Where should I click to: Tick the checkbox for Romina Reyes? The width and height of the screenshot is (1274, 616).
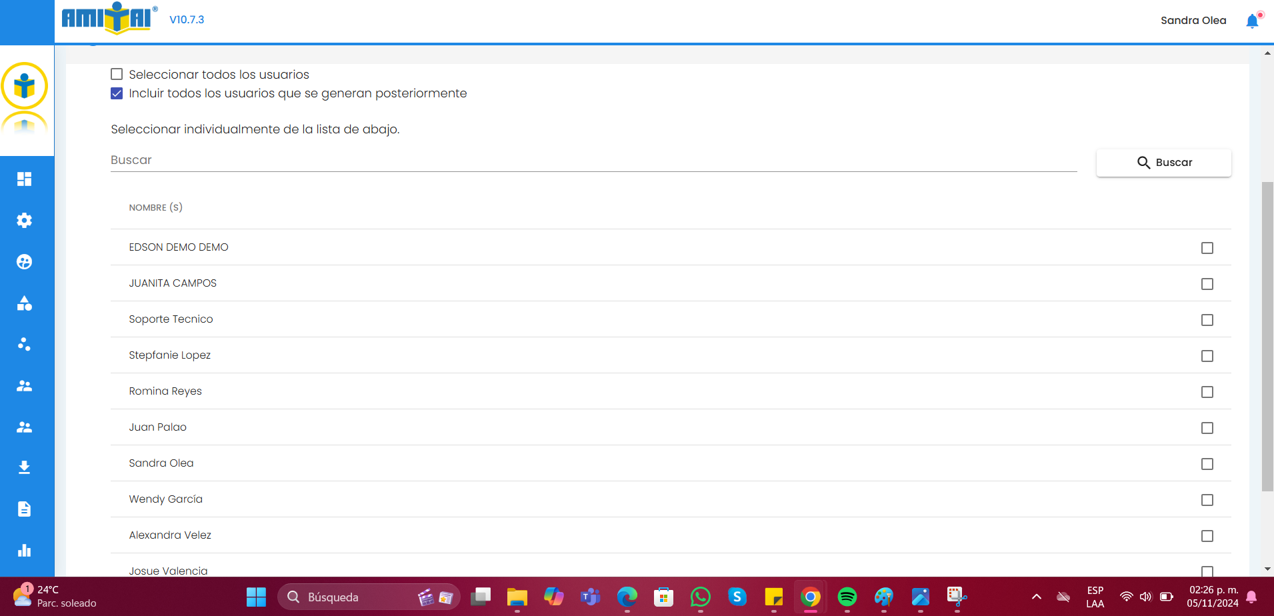pos(1207,392)
